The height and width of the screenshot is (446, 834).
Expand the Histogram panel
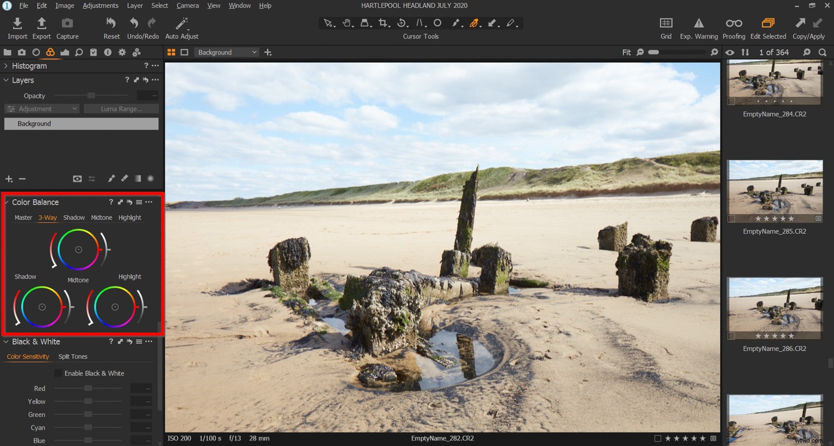pos(6,66)
